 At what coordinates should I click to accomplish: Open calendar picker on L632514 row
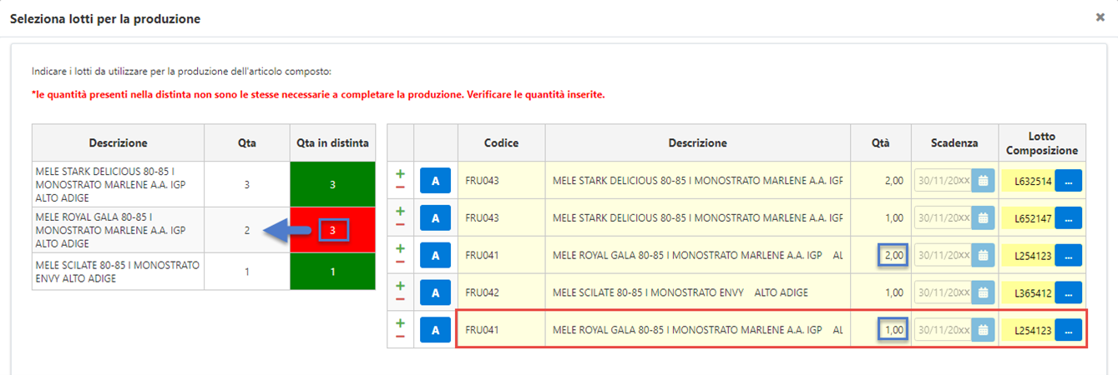pyautogui.click(x=983, y=180)
